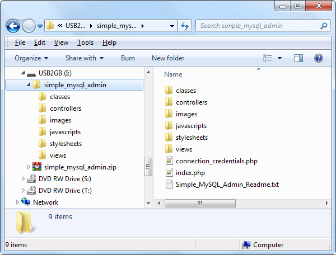336x255 pixels.
Task: Select javascripts folder in navigation tree
Action: 65,132
